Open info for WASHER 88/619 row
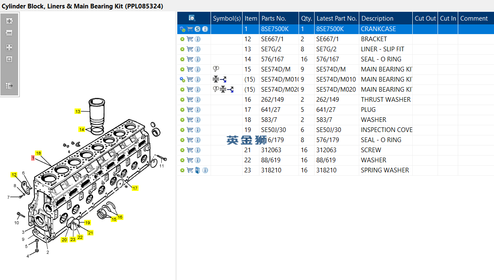 point(198,160)
